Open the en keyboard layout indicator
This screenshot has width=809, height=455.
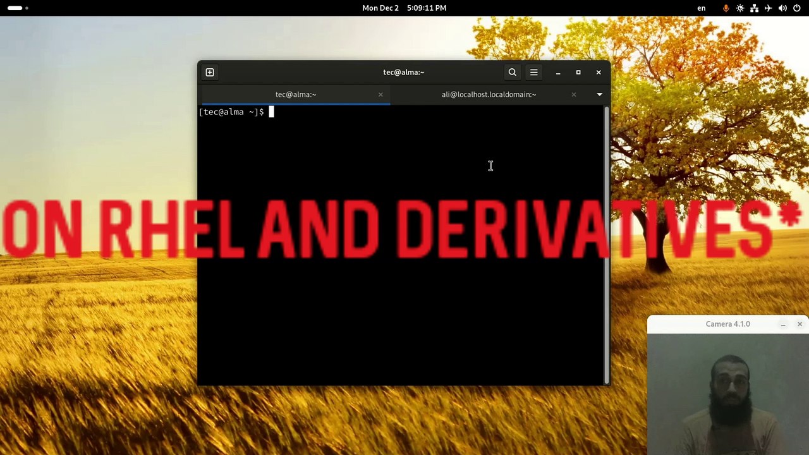pos(702,8)
